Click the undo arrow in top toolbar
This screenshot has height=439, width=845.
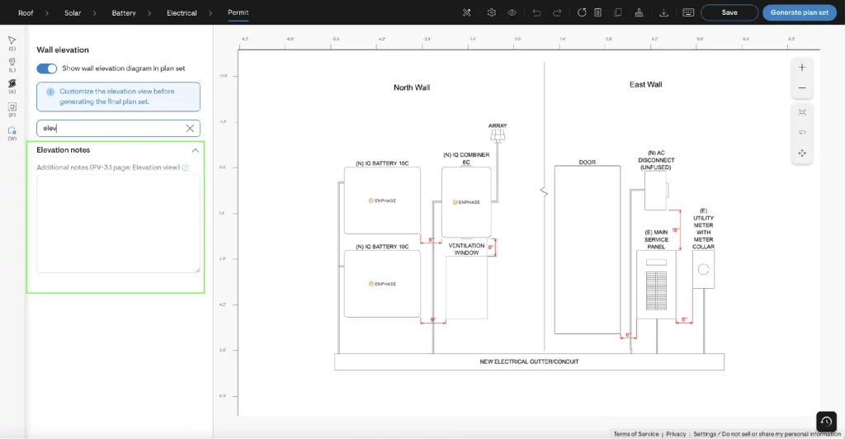537,12
